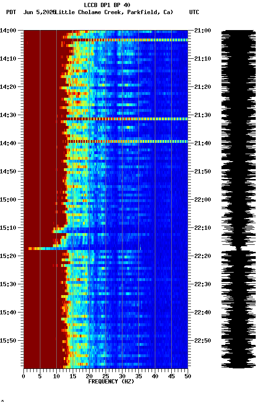
Task: Click the low-frequency dropout streak near 15:17 PDT
Action: point(47,249)
